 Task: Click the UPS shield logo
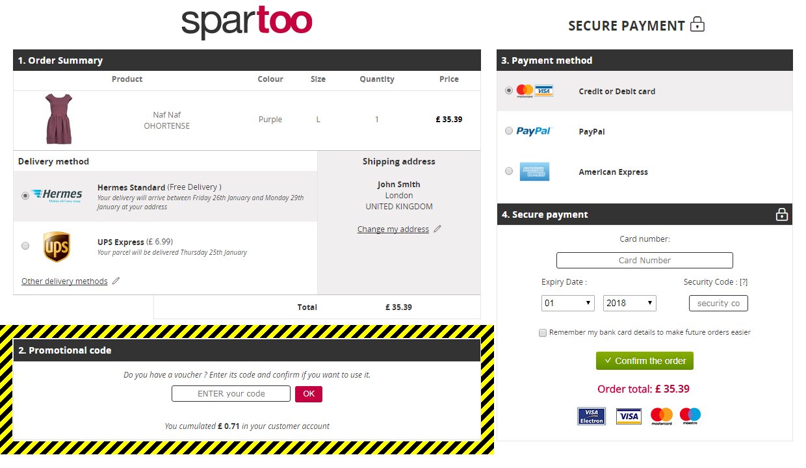click(57, 247)
